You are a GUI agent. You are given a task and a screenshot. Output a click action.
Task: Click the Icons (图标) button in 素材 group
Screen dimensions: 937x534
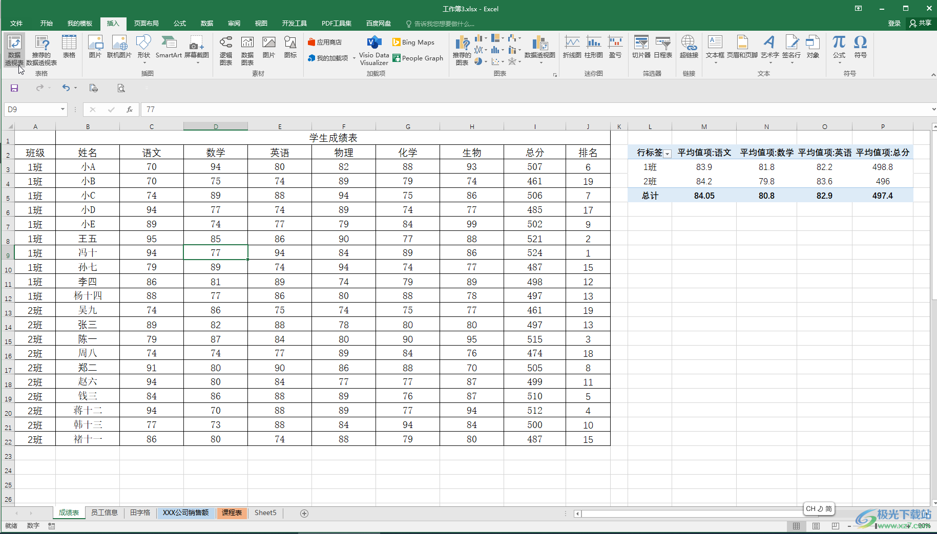[x=290, y=47]
